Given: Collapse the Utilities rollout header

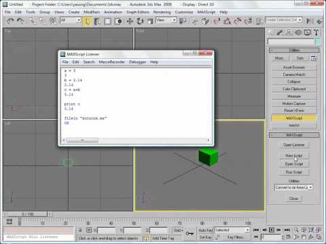Looking at the screenshot, I should click(x=294, y=50).
